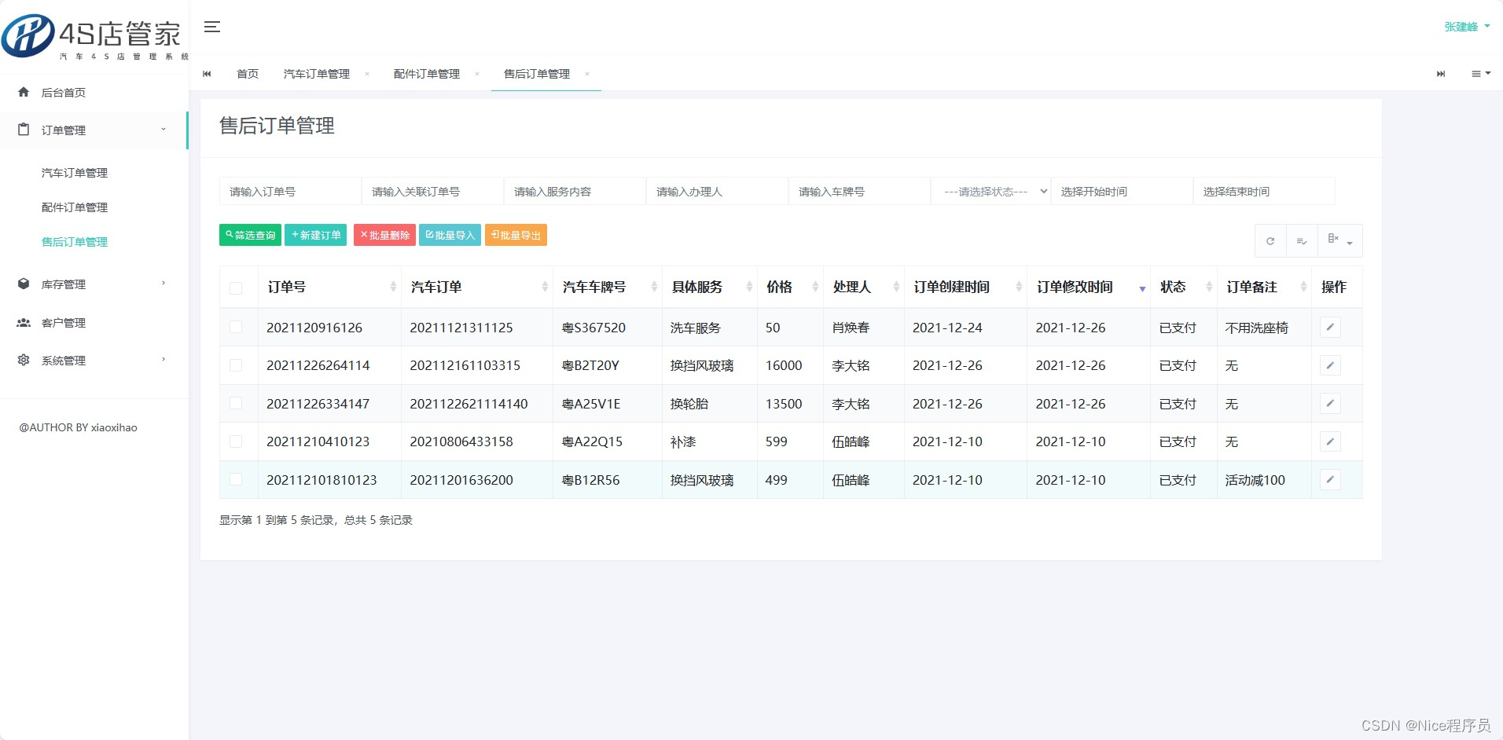Click the 系统管理 gear icon
The width and height of the screenshot is (1503, 740).
[x=24, y=360]
